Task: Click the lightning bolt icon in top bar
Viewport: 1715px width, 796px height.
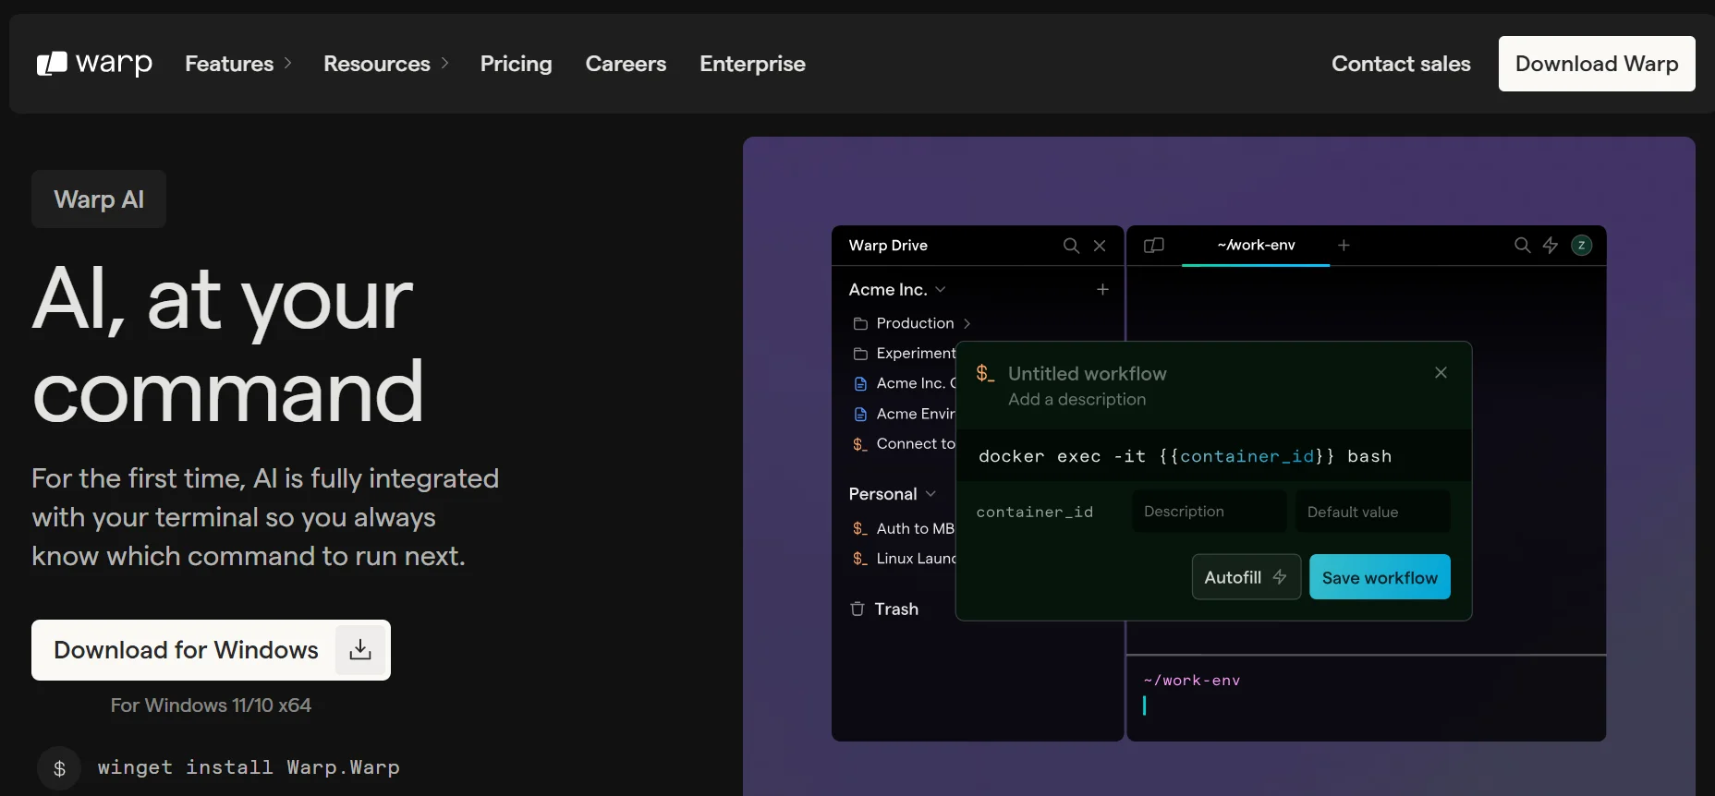Action: pos(1551,246)
